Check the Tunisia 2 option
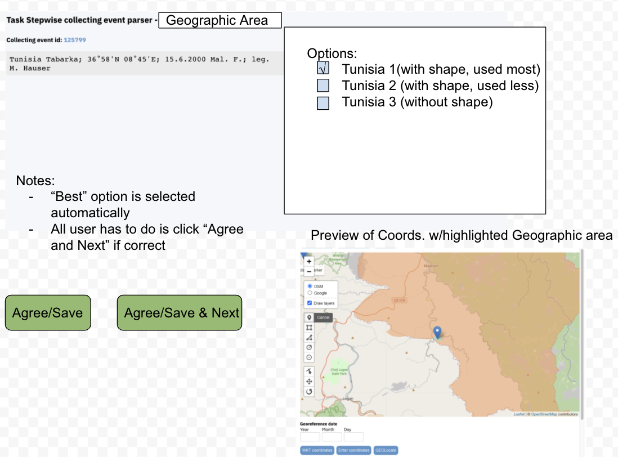618x457 pixels. pyautogui.click(x=323, y=85)
